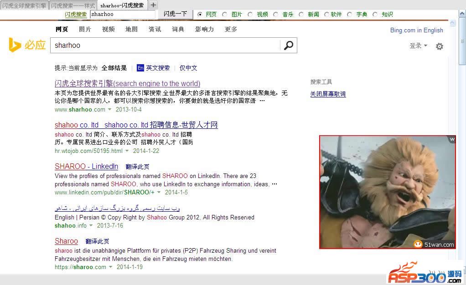The image size is (466, 285).
Task: Select the 知识 radio button
Action: 375,14
